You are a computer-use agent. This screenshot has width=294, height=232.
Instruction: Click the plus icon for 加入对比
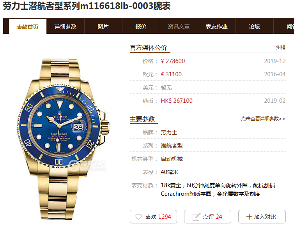coord(249,217)
